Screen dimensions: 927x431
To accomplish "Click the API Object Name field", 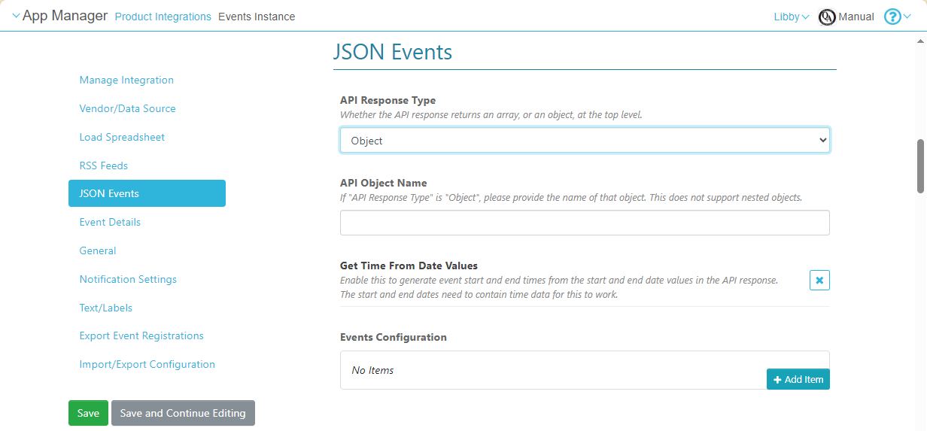I will click(x=585, y=223).
